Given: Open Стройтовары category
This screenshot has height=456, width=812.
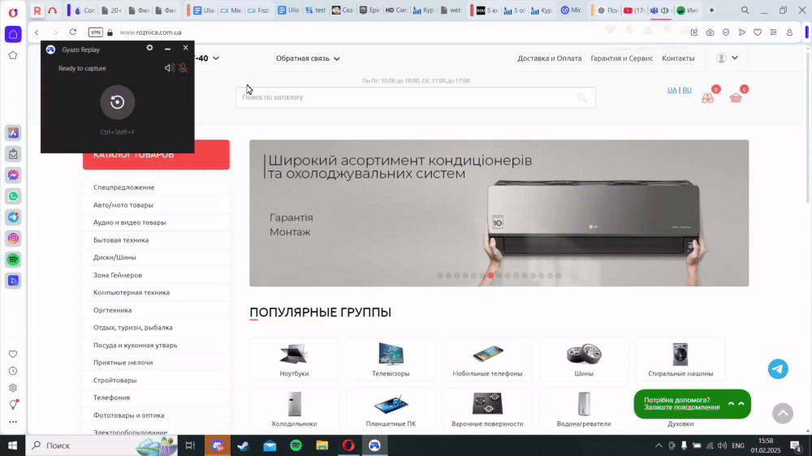Looking at the screenshot, I should point(115,381).
